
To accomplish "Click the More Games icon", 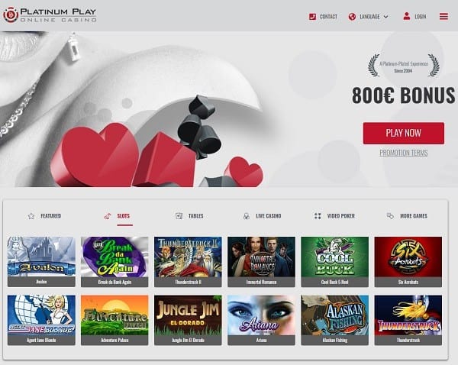I will point(390,216).
